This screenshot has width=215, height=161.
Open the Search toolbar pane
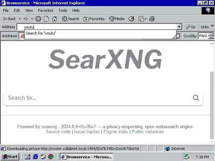[x=71, y=19]
